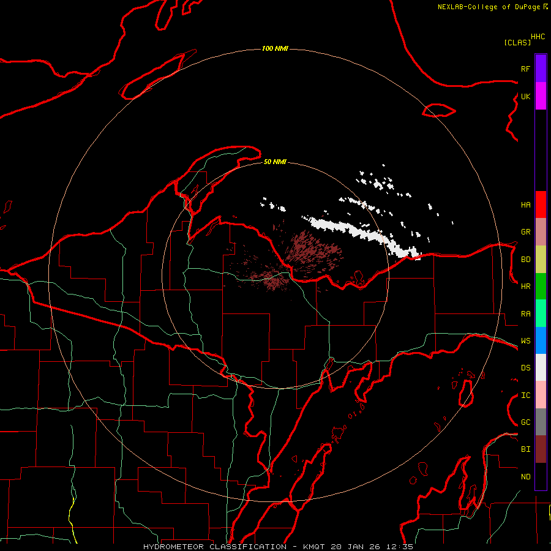Click the HR legend label

[525, 287]
